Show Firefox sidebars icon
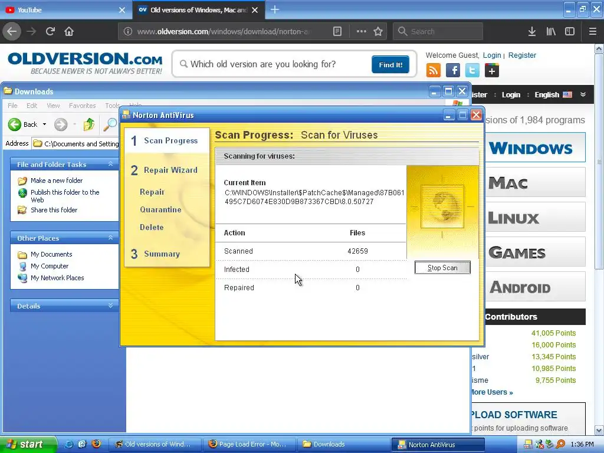This screenshot has height=453, width=604. 570,31
